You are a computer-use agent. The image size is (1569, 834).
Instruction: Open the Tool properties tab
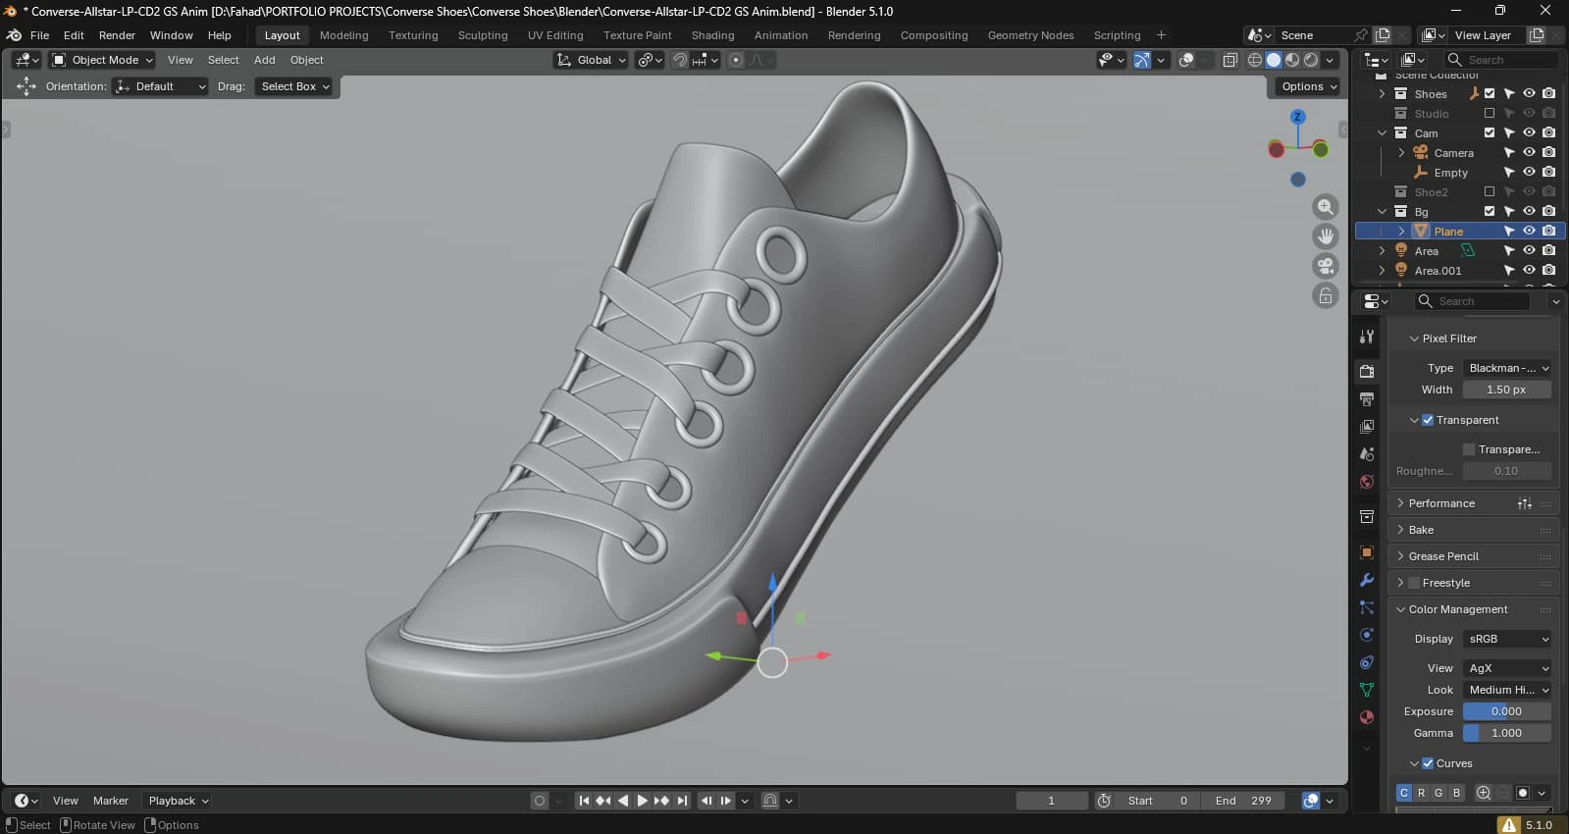click(x=1367, y=337)
